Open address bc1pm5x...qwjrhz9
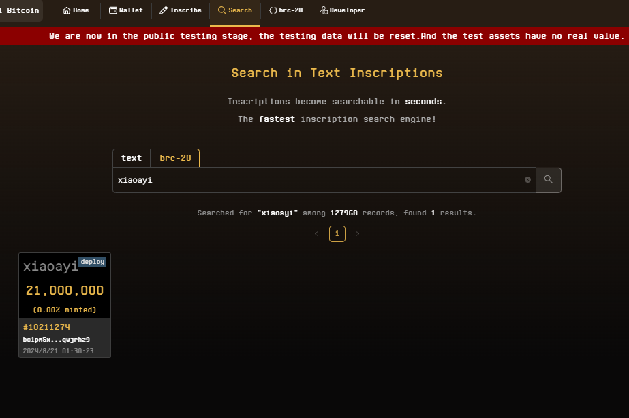The height and width of the screenshot is (418, 629). click(x=56, y=340)
